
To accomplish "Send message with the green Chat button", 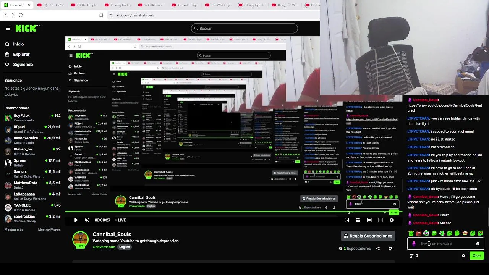I will (476, 256).
